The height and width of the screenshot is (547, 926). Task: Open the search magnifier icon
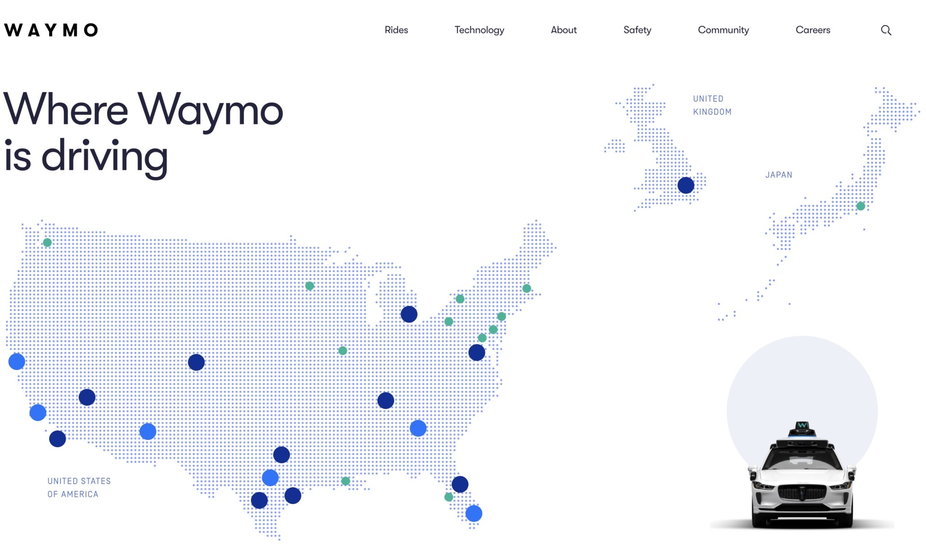885,30
